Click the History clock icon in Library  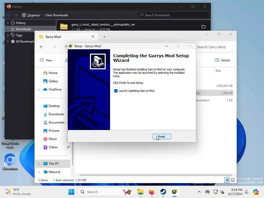[x=13, y=23]
